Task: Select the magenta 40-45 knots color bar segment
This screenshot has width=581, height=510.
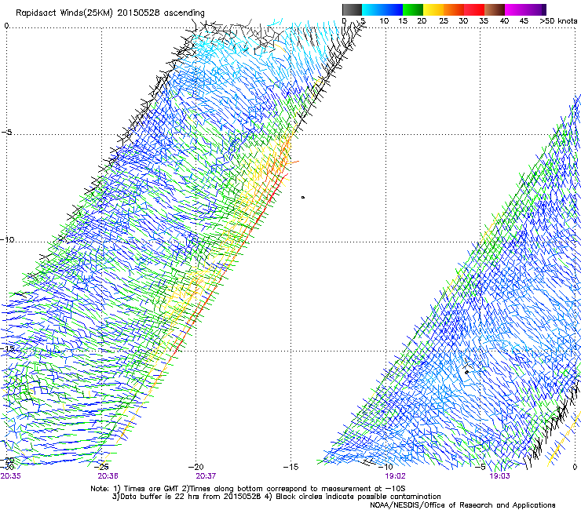Action: tap(515, 9)
